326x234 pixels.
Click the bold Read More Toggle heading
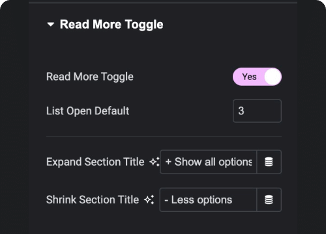(111, 25)
